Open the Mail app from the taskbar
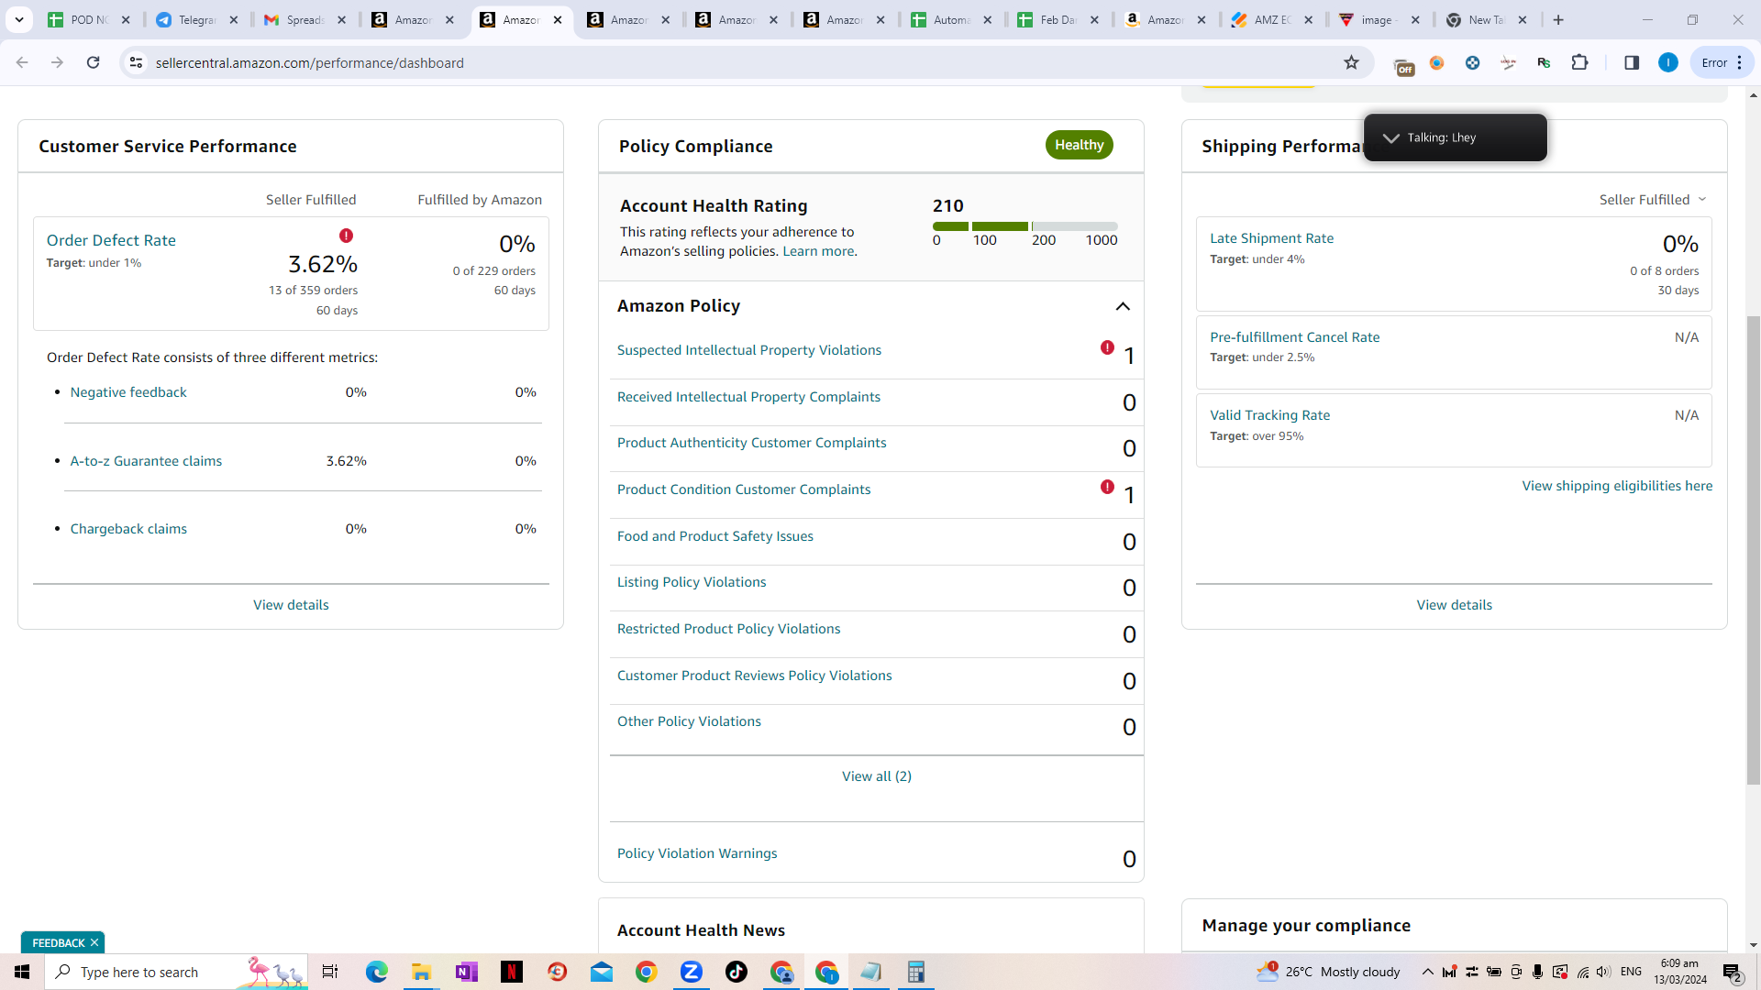This screenshot has width=1761, height=990. click(x=602, y=972)
